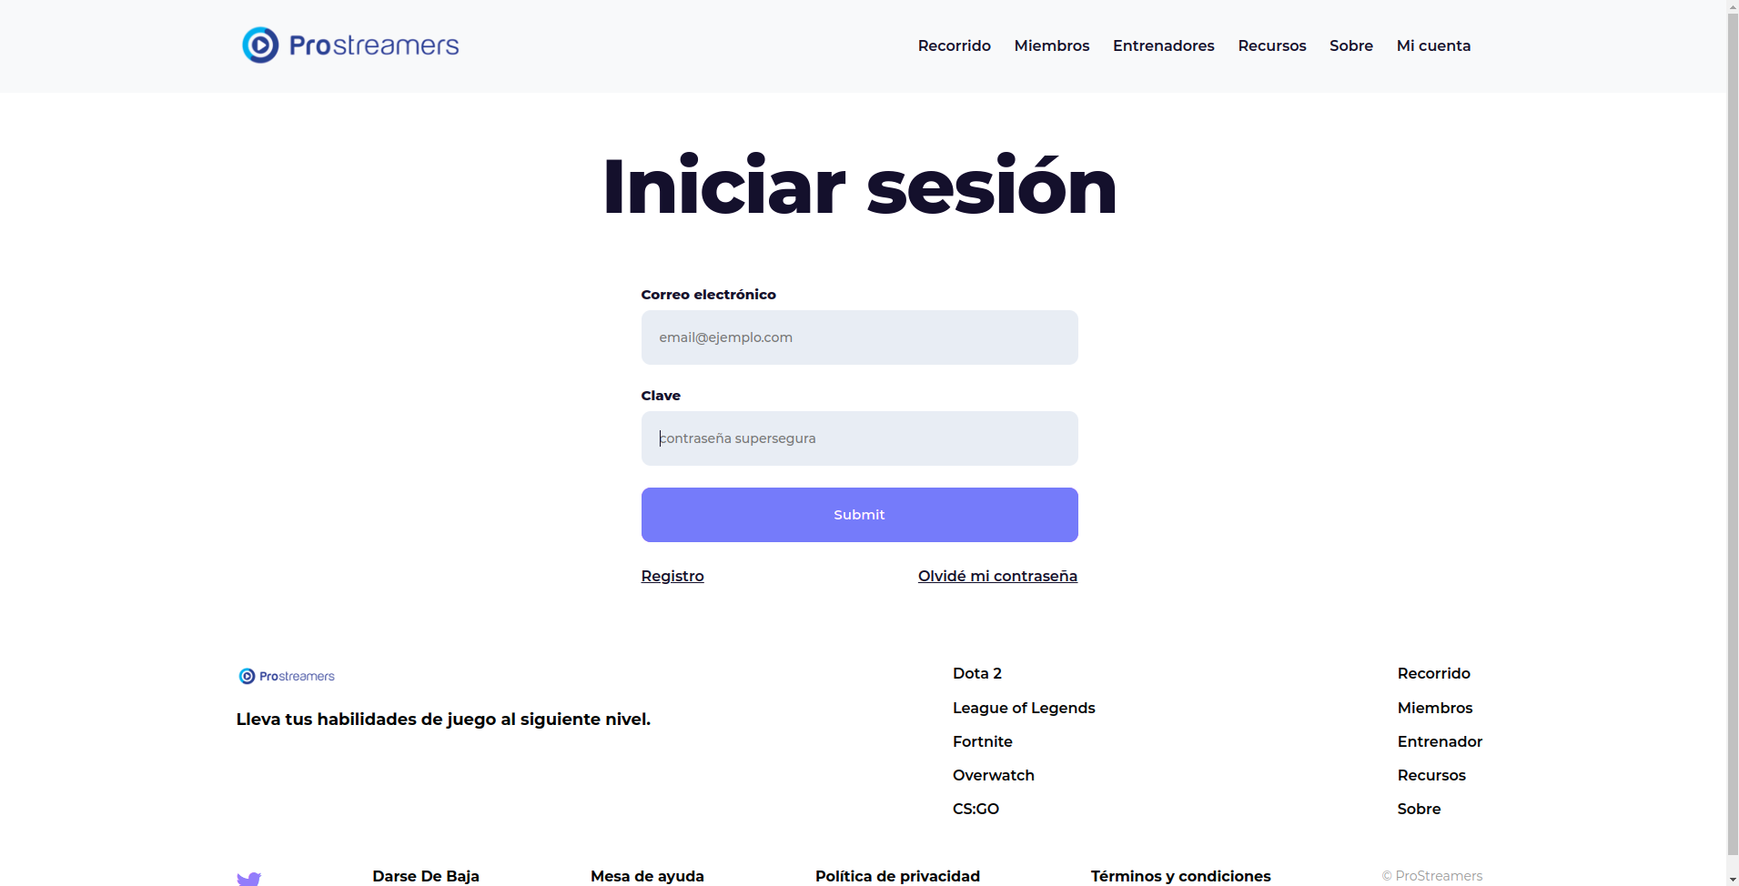Click the small Prostreamers footer logo
Viewport: 1739px width, 886px height.
pyautogui.click(x=287, y=676)
